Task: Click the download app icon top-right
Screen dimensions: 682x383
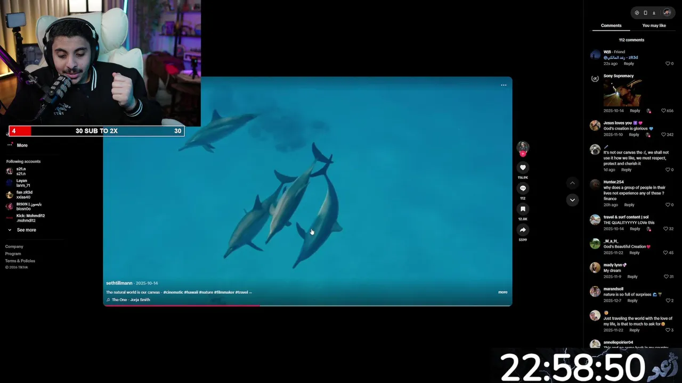Action: pyautogui.click(x=654, y=13)
